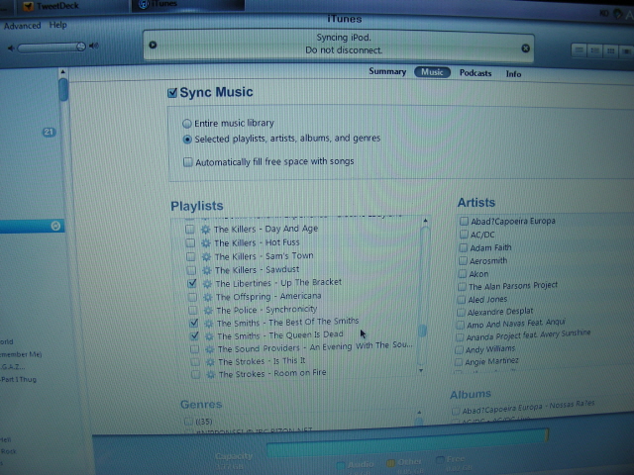Click the volume-max speaker icon
Screen dimensions: 634x475
click(x=94, y=46)
